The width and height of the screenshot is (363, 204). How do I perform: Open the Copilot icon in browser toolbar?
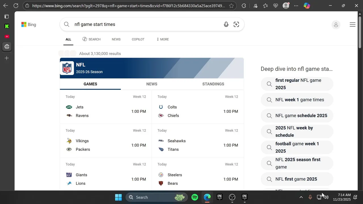pyautogui.click(x=307, y=6)
